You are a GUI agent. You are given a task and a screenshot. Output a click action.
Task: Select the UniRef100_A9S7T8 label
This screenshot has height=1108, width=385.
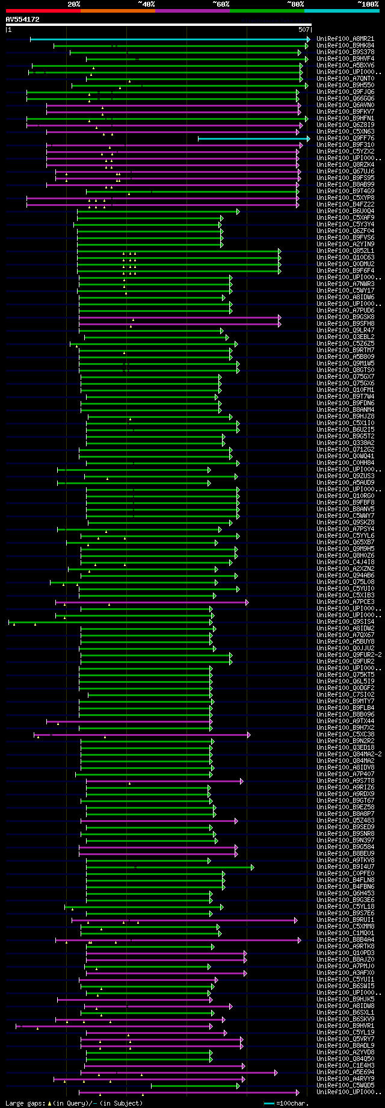pyautogui.click(x=345, y=781)
